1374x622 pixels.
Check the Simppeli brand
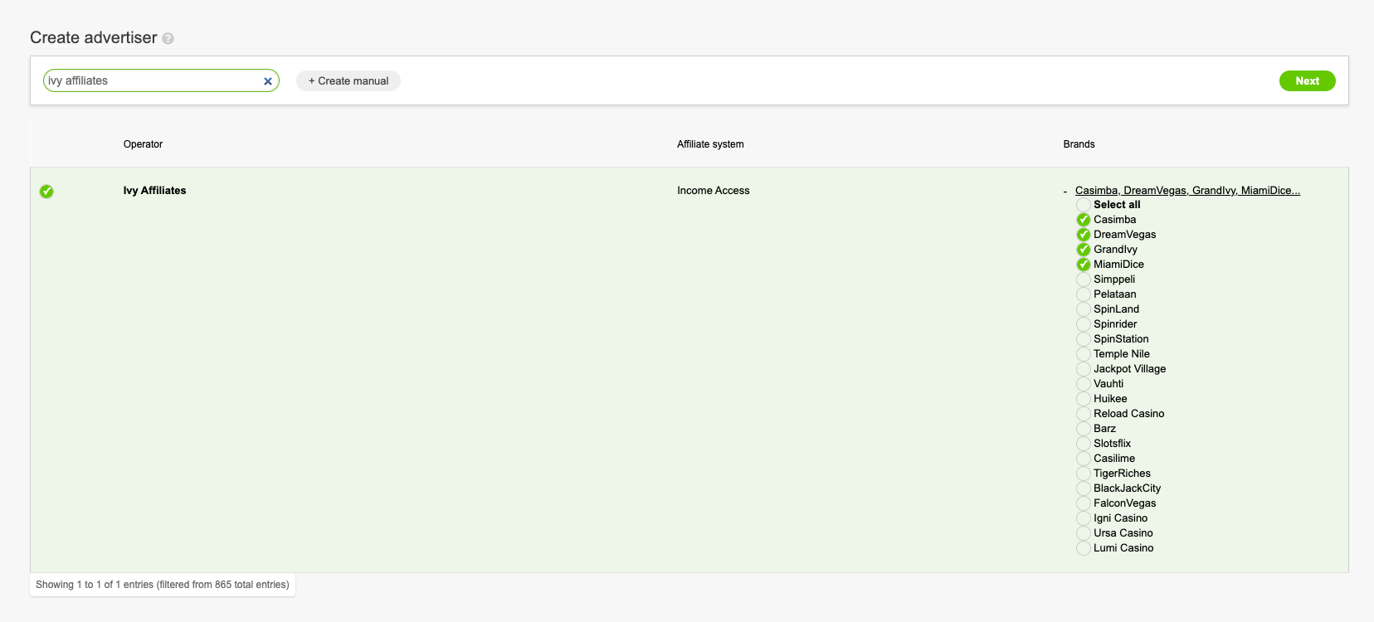tap(1084, 279)
